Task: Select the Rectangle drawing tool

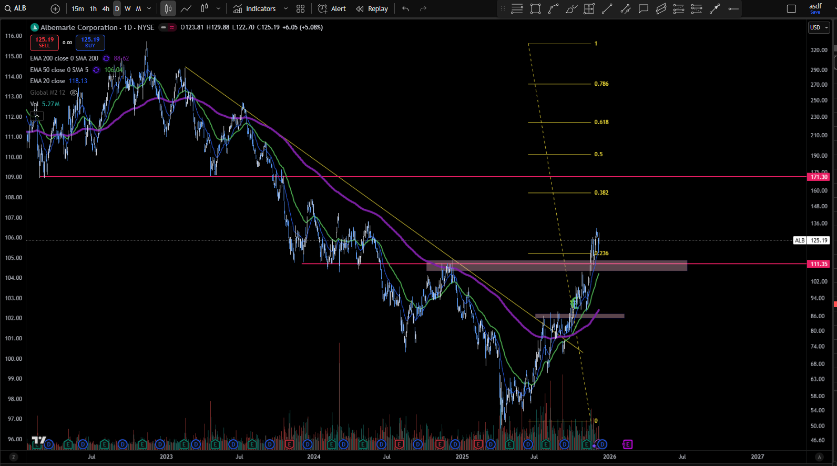Action: (536, 8)
